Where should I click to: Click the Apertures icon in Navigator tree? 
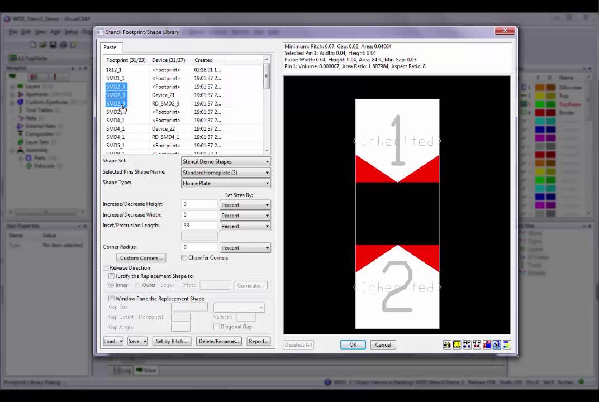[x=20, y=94]
